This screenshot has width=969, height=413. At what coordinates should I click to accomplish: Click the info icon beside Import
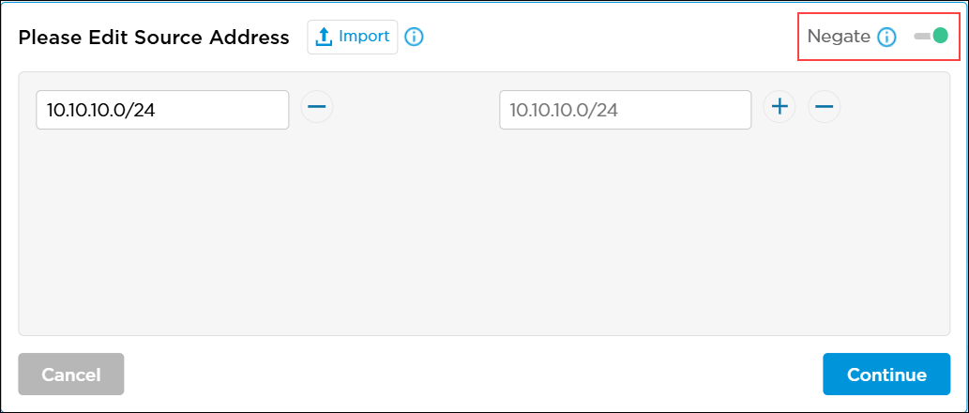pos(414,38)
